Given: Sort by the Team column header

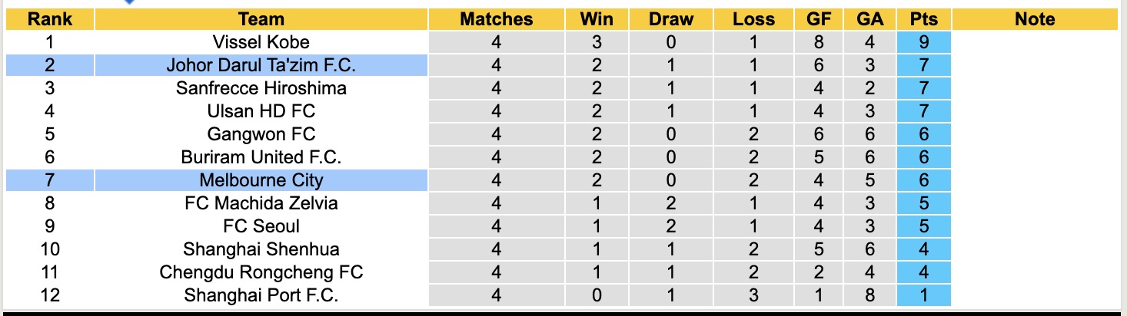Looking at the screenshot, I should pyautogui.click(x=261, y=19).
